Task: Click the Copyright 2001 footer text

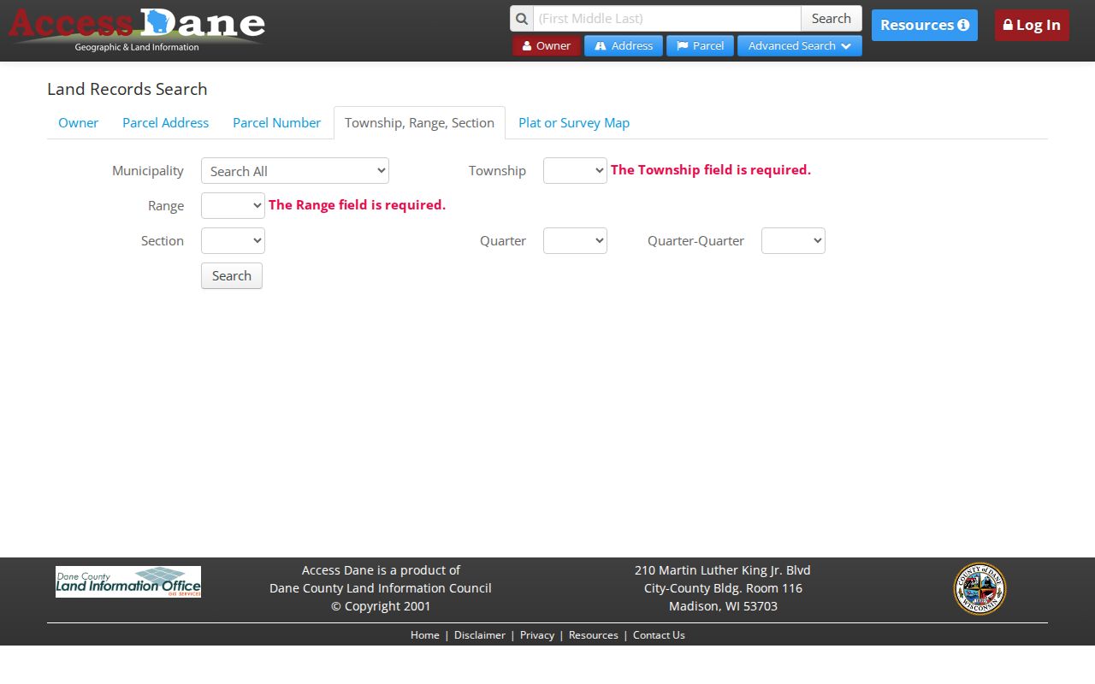Action: (381, 606)
